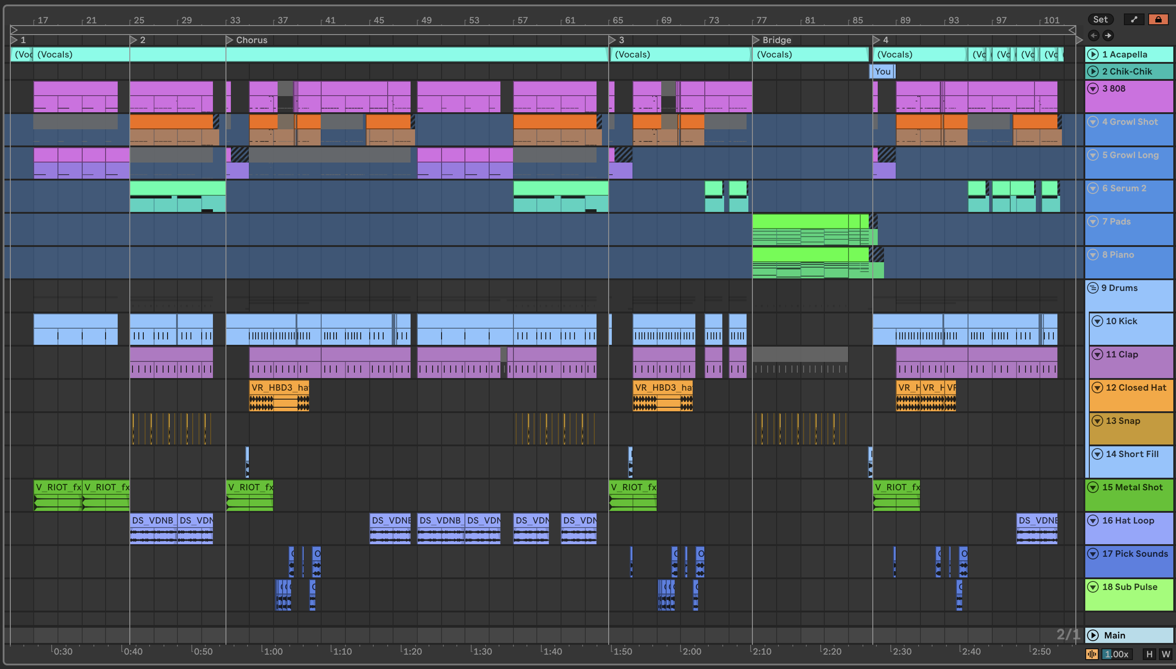1176x669 pixels.
Task: Click the 1.00x zoom value field
Action: [x=1117, y=654]
